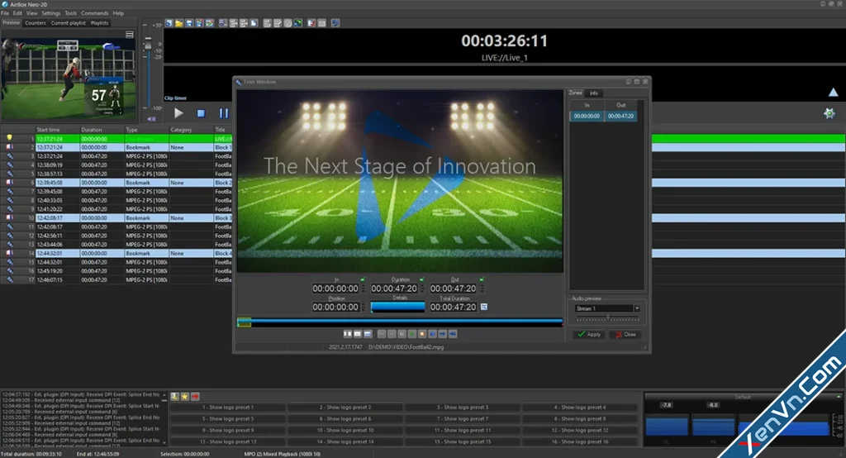Viewport: 846px width, 458px height.
Task: Click Apply in the Trim Window
Action: [588, 334]
